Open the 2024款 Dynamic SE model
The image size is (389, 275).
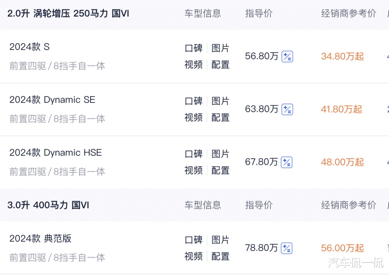pyautogui.click(x=52, y=100)
